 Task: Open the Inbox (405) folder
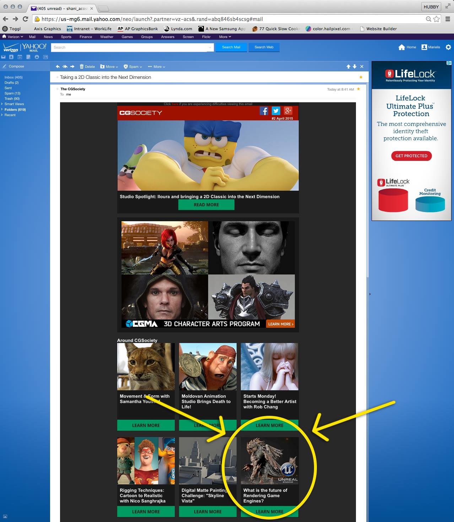[x=13, y=77]
